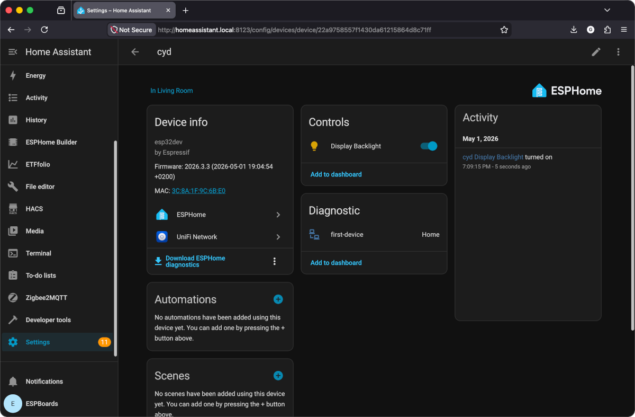The height and width of the screenshot is (417, 635).
Task: Open Notifications in the sidebar
Action: pyautogui.click(x=58, y=381)
